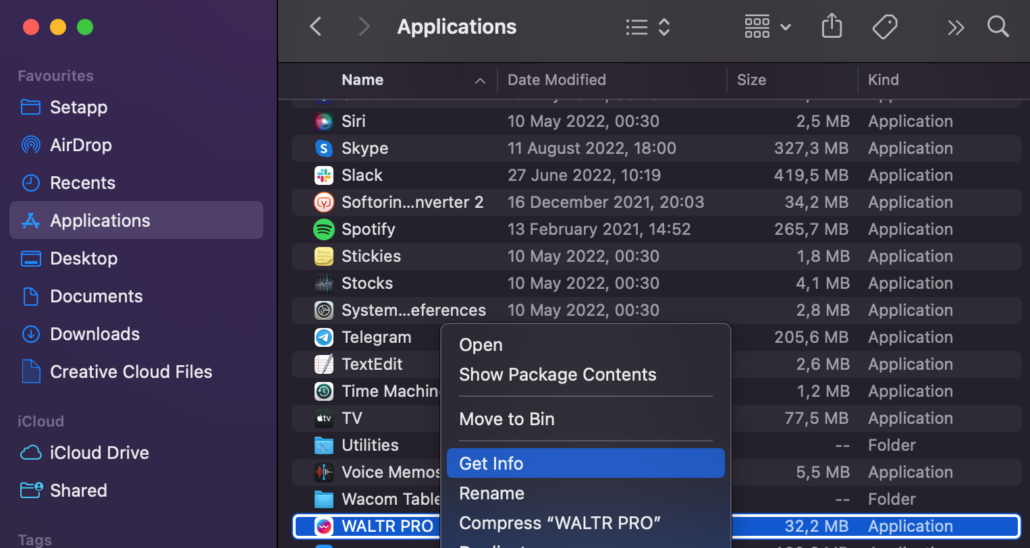Click the Skype app icon
The width and height of the screenshot is (1030, 548).
pyautogui.click(x=324, y=148)
